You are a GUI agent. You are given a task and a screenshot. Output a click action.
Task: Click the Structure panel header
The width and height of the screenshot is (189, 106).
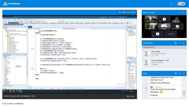click(15, 27)
